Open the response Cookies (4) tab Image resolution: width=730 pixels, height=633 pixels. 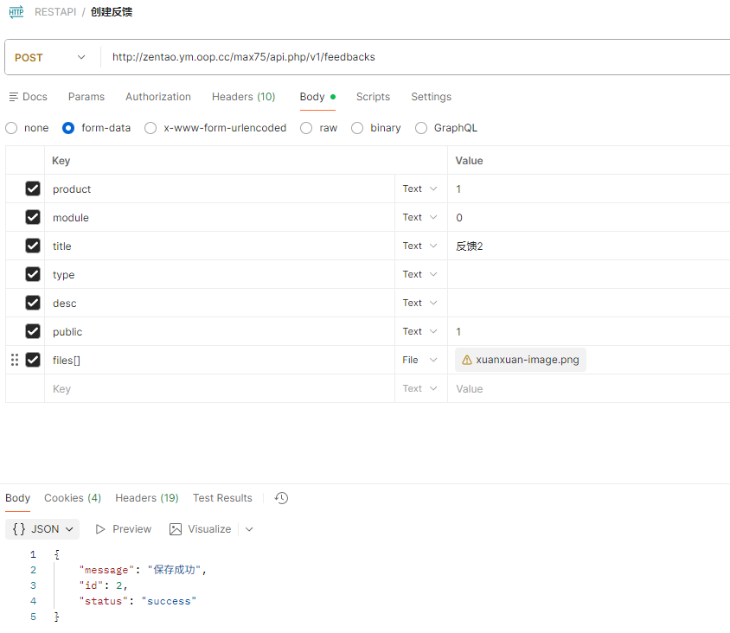click(73, 498)
